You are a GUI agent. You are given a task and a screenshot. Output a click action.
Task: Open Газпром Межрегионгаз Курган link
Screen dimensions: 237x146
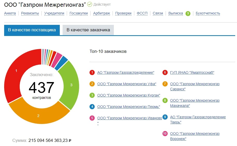click(129, 95)
